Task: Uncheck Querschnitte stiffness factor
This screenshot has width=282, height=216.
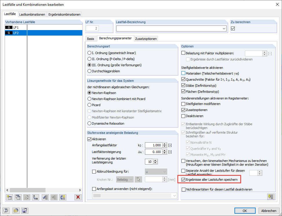Action: coord(183,79)
